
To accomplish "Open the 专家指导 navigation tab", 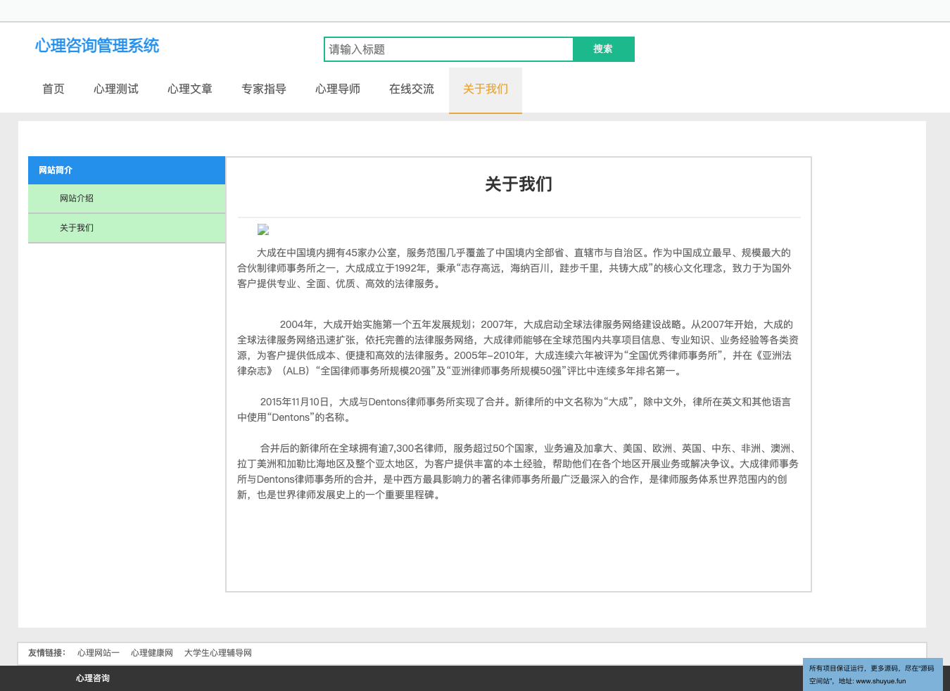I will click(x=264, y=89).
